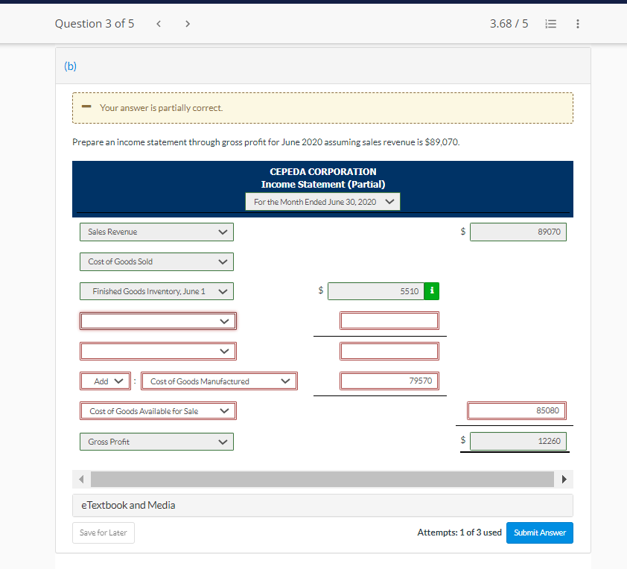Open Finished Goods Inventory, June 1 dropdown

(156, 291)
